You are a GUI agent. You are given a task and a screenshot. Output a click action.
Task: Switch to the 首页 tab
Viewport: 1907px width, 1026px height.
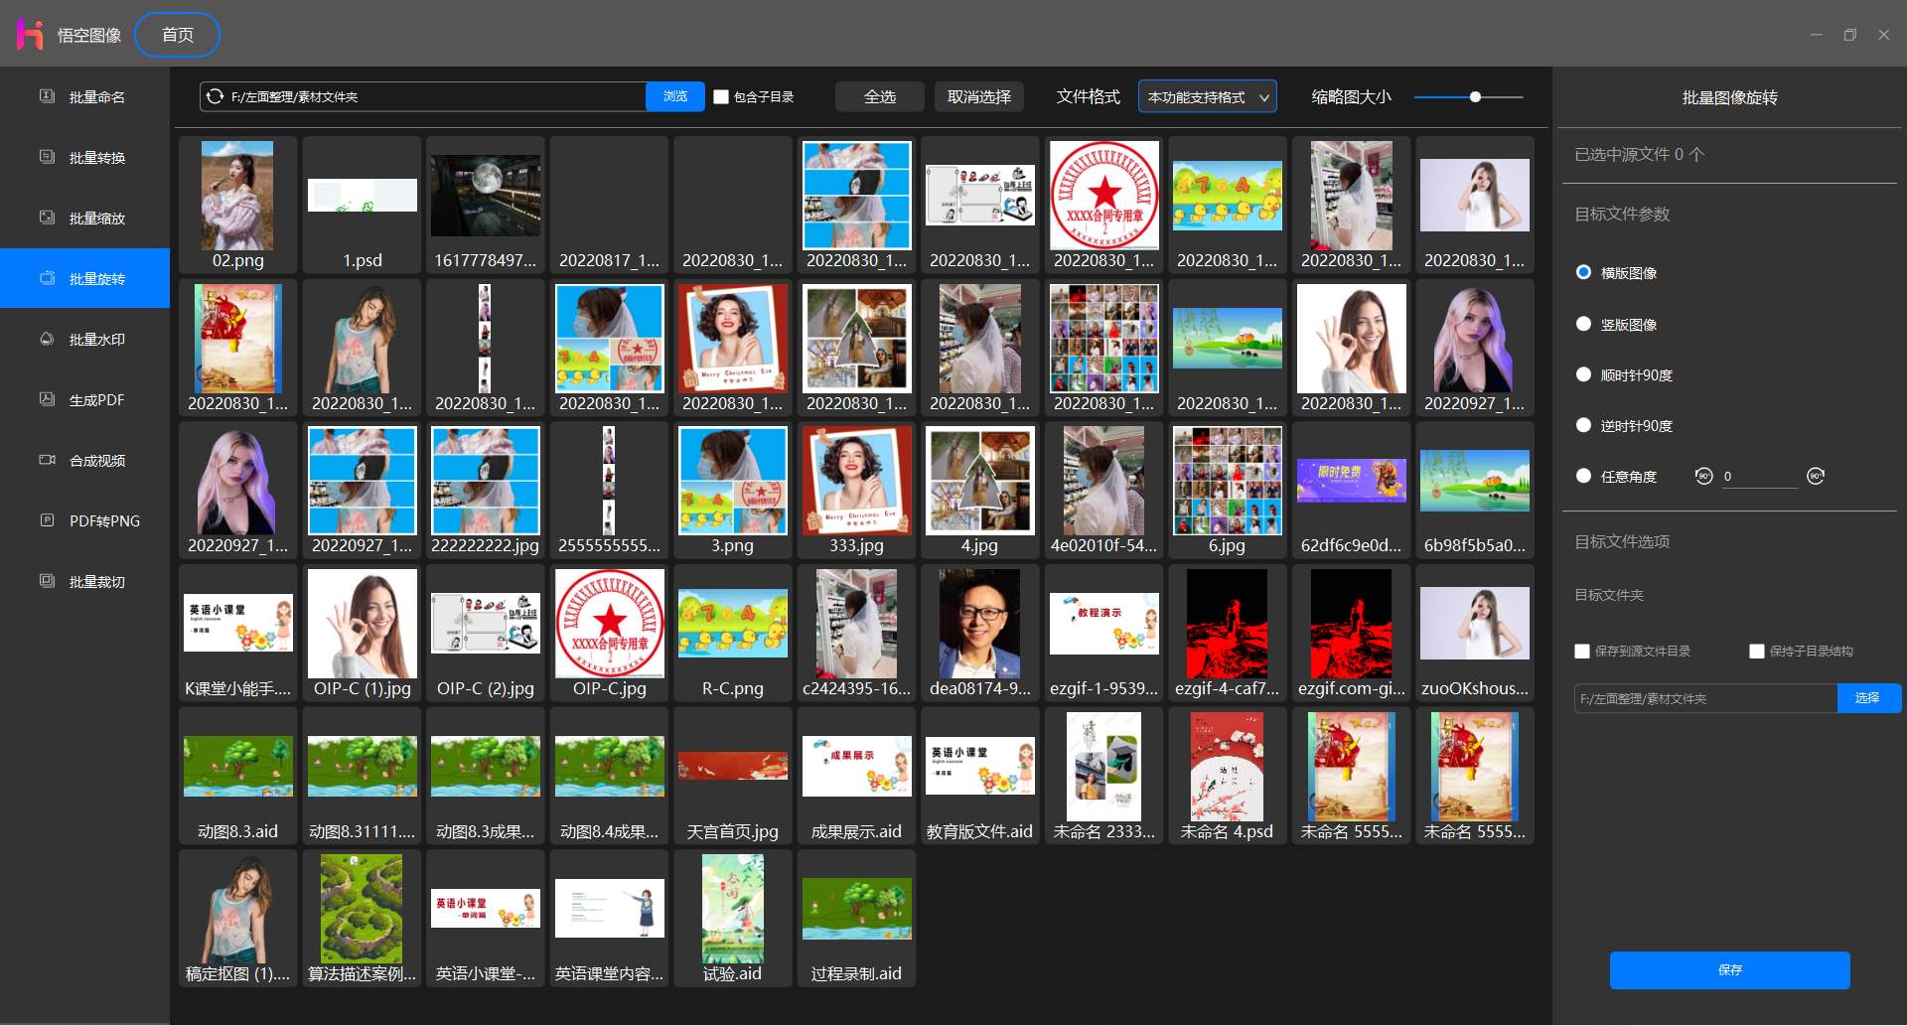tap(177, 35)
